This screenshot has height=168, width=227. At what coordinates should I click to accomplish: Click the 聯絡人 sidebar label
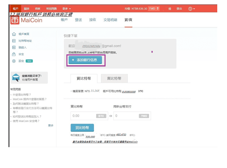click(23, 47)
